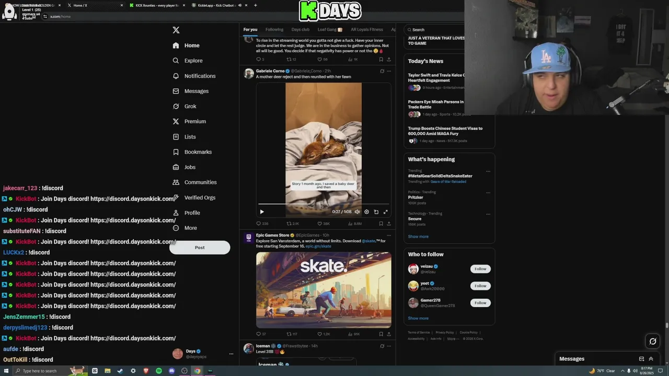Expand the More menu in sidebar
This screenshot has height=376, width=669.
[184, 228]
